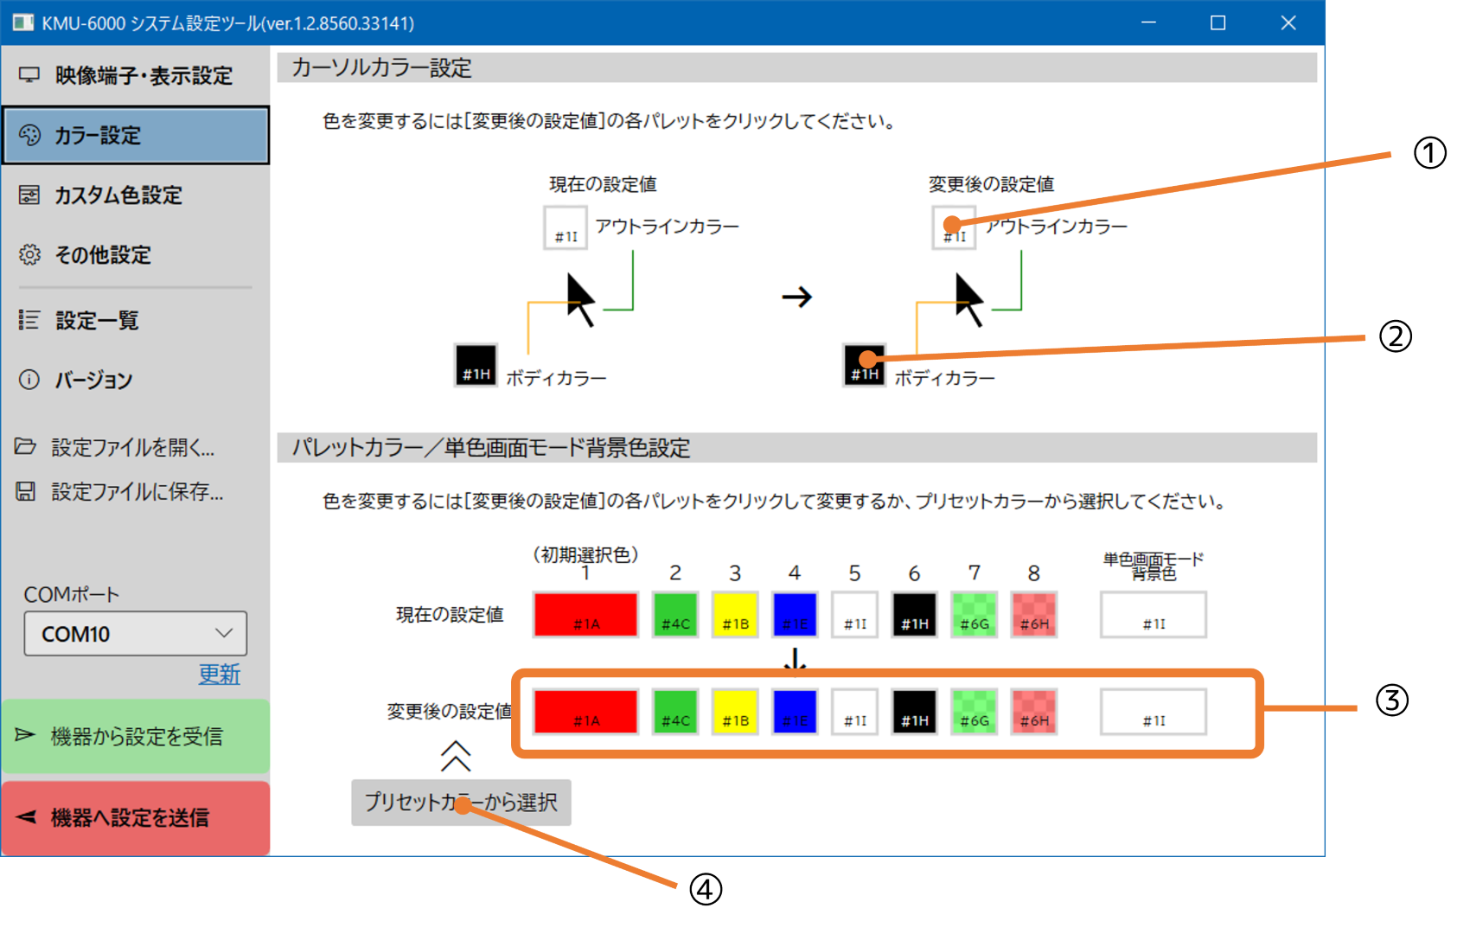Open the COM10 port dropdown
Image resolution: width=1470 pixels, height=934 pixels.
point(136,634)
